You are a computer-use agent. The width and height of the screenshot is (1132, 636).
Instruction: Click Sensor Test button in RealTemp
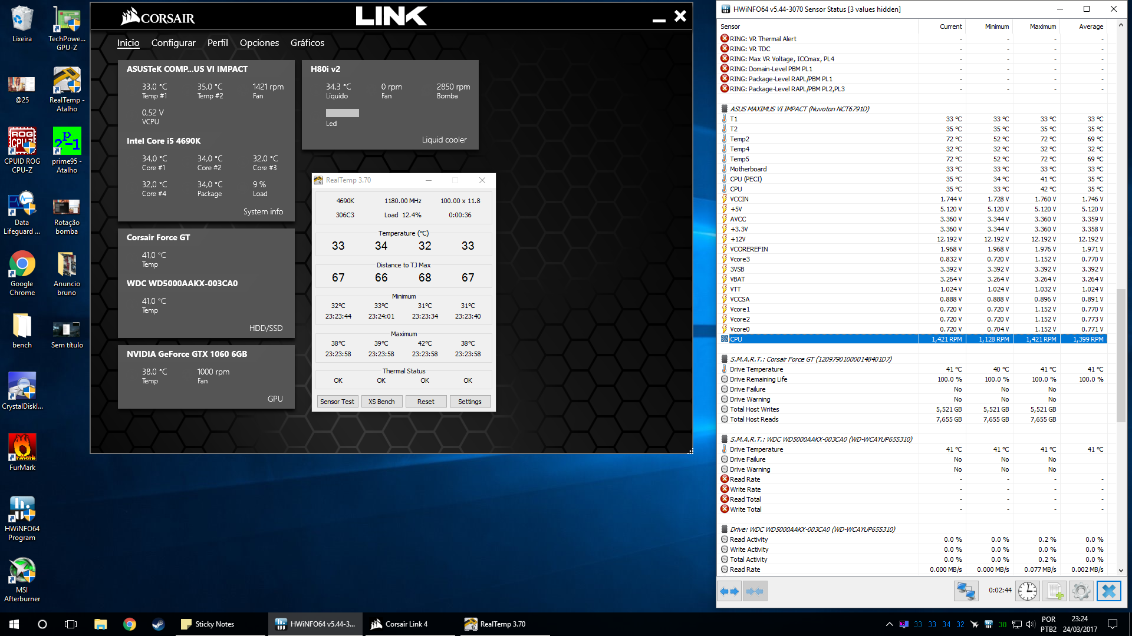click(337, 402)
